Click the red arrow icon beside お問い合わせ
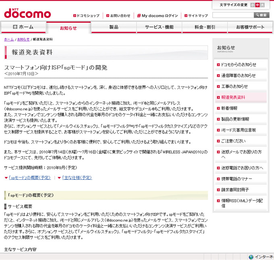Viewport: 274px width, 260px height. [108, 16]
